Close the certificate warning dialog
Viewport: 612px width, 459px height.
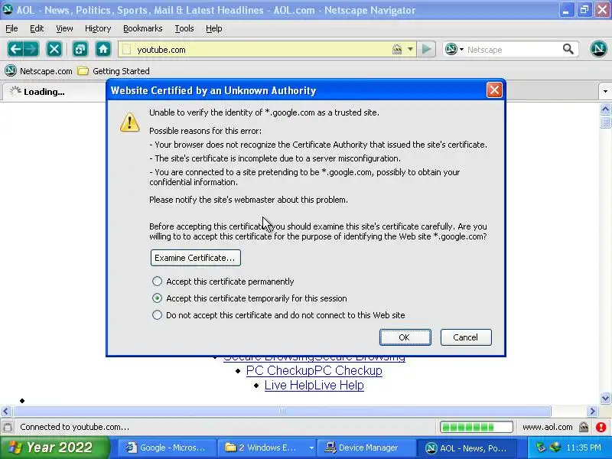[494, 90]
